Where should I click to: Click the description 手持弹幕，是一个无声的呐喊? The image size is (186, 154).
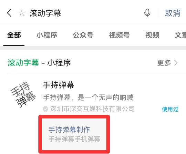tap(88, 97)
